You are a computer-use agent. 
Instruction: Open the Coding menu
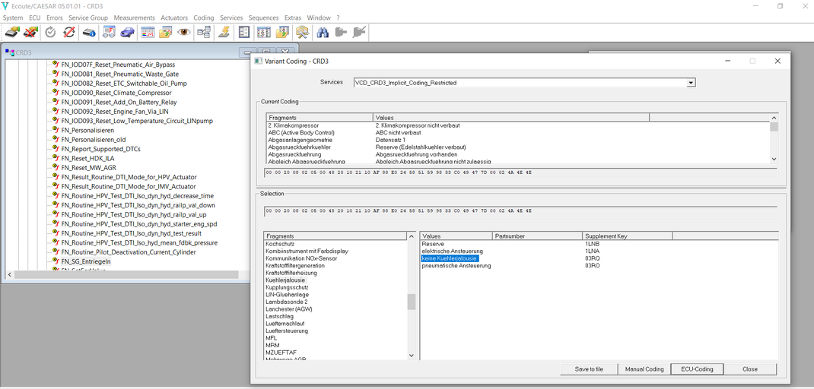point(203,17)
